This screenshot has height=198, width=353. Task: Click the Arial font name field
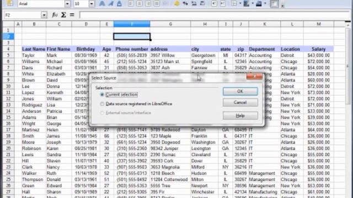point(41,4)
